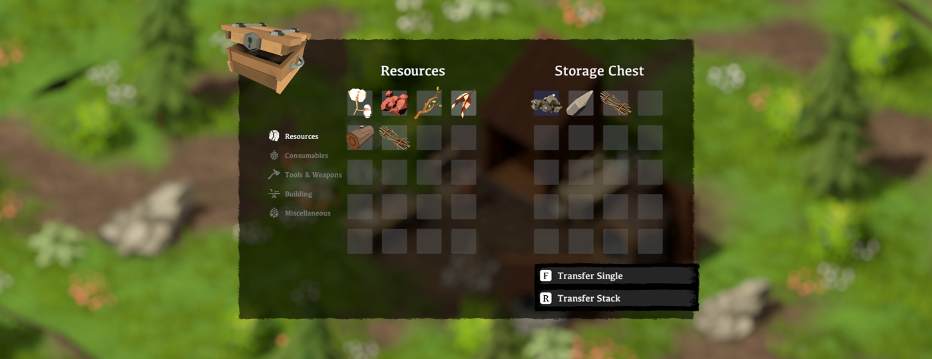Select the stick bundle in Resources inventory

point(395,138)
